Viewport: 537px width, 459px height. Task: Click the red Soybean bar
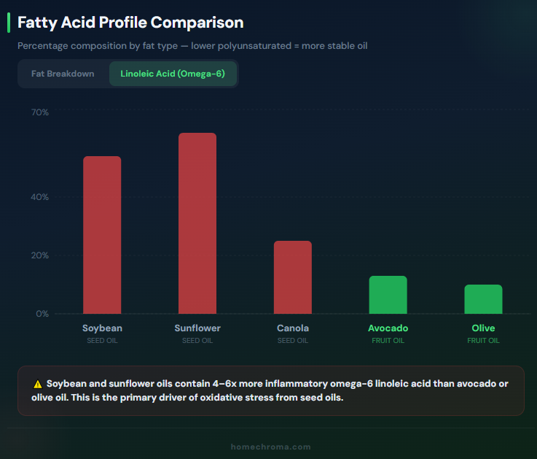click(102, 235)
